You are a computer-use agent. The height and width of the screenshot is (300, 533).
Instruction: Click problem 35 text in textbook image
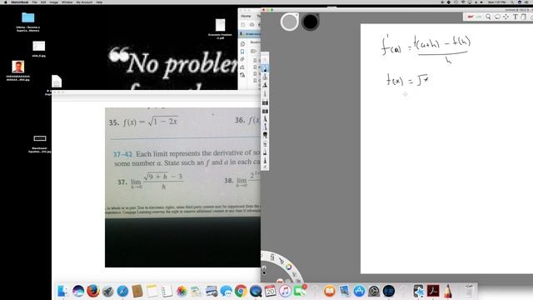(143, 122)
